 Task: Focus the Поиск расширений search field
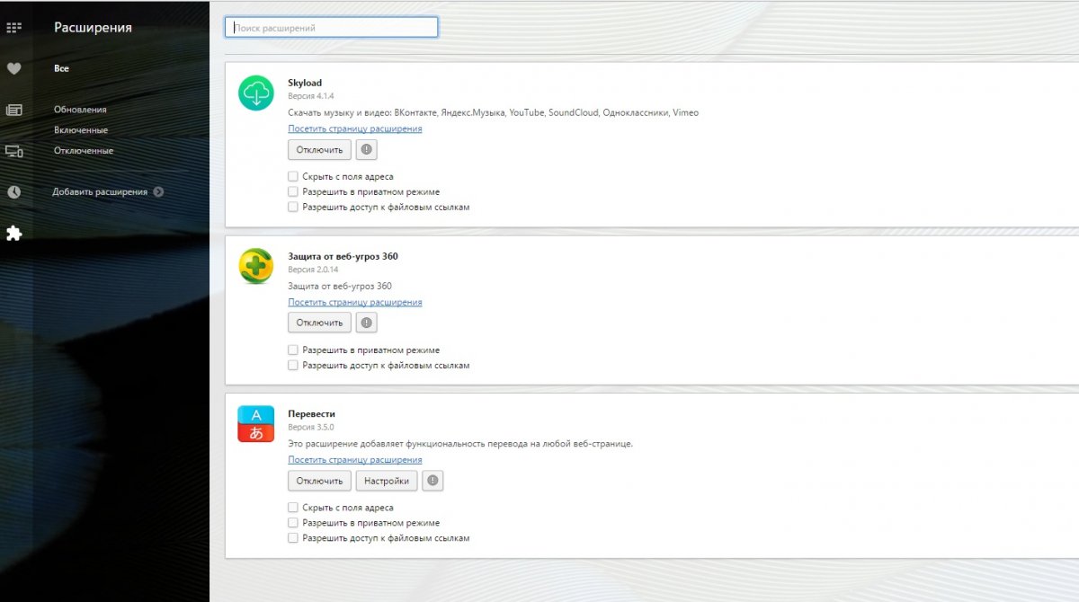coord(332,28)
